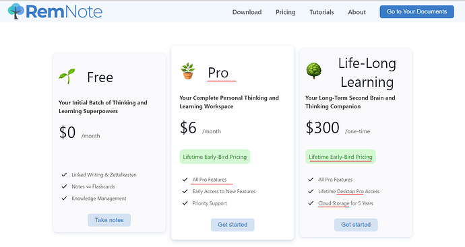The image size is (465, 247).
Task: Open the Tutorials page
Action: [x=321, y=12]
